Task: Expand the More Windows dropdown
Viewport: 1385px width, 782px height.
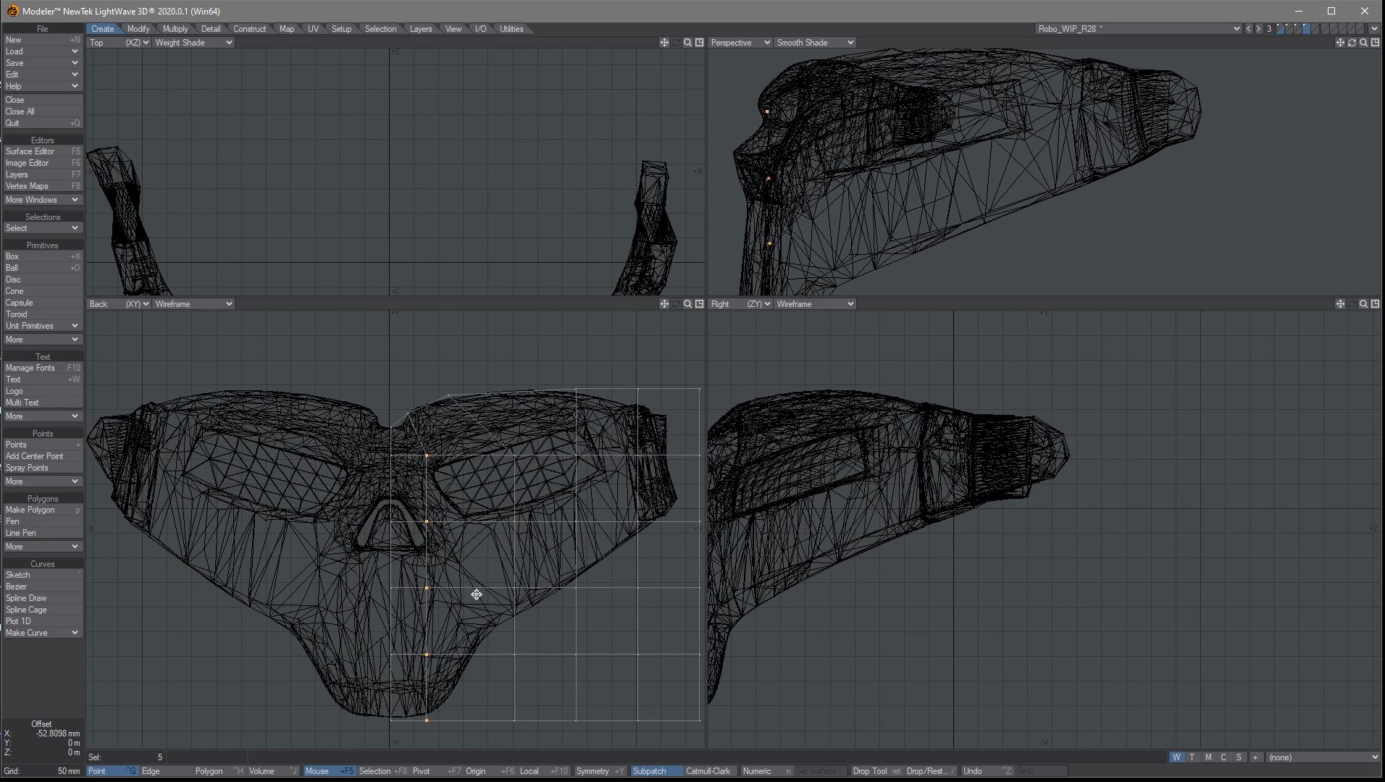Action: 42,200
